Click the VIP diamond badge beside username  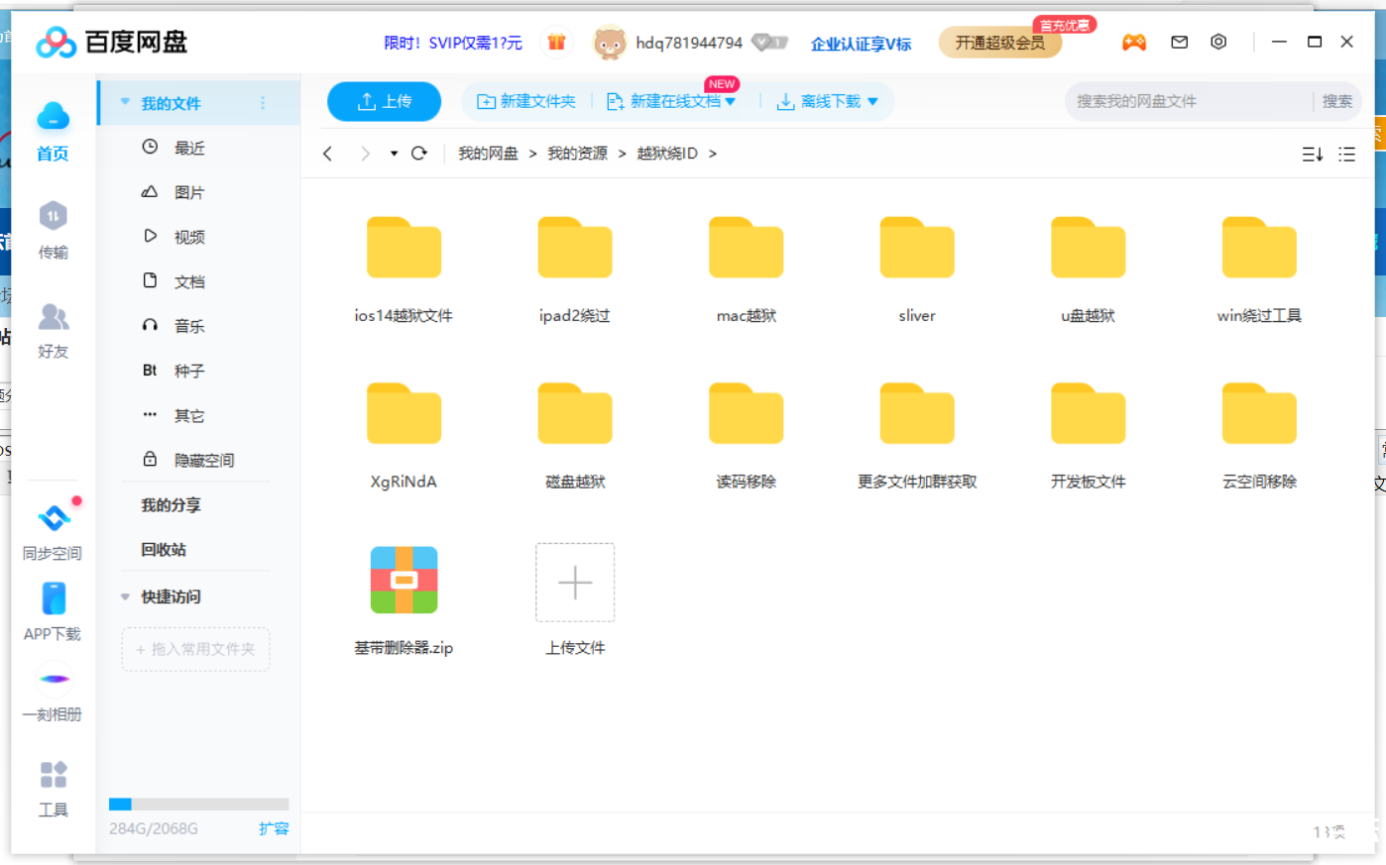[x=769, y=43]
